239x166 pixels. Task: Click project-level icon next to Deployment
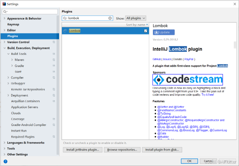click(54, 95)
